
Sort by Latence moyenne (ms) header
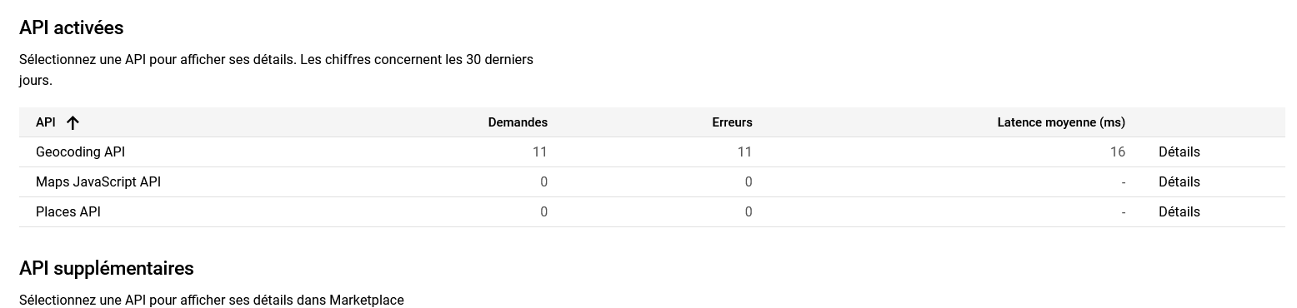(1061, 122)
